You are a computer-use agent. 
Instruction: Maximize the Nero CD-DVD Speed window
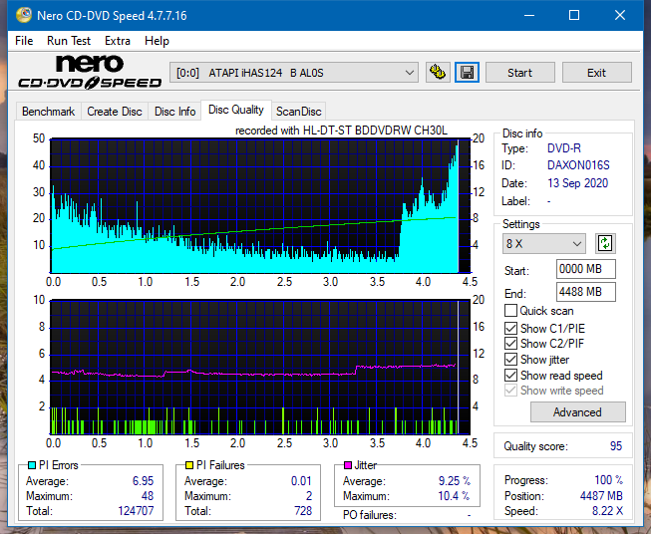(x=574, y=15)
